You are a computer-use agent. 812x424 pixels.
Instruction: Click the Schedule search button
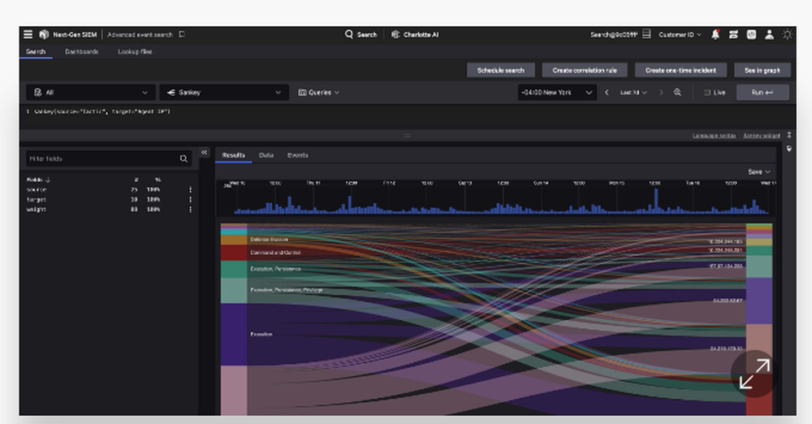501,70
